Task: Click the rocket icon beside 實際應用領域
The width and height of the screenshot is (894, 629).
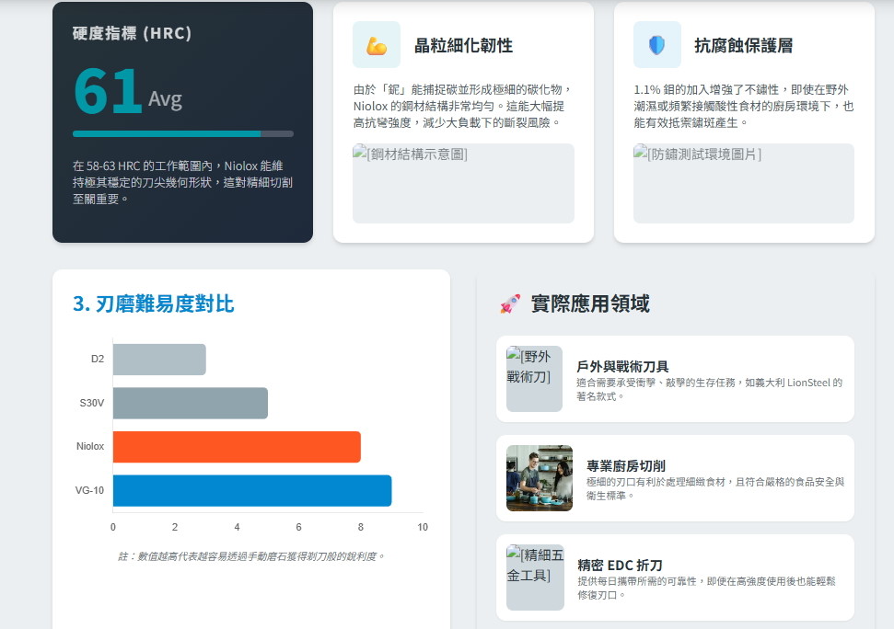Action: pyautogui.click(x=509, y=304)
